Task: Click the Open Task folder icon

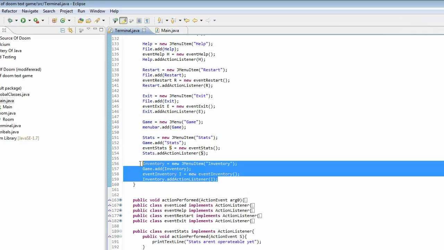Action: 88,20
